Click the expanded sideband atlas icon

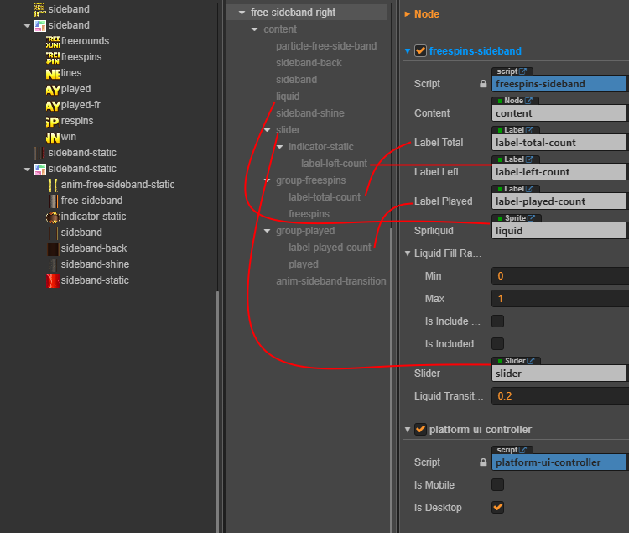[40, 26]
